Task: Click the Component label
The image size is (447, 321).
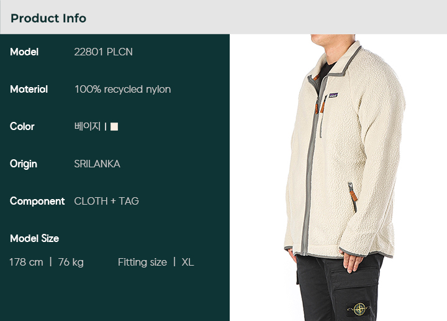Action: [37, 202]
